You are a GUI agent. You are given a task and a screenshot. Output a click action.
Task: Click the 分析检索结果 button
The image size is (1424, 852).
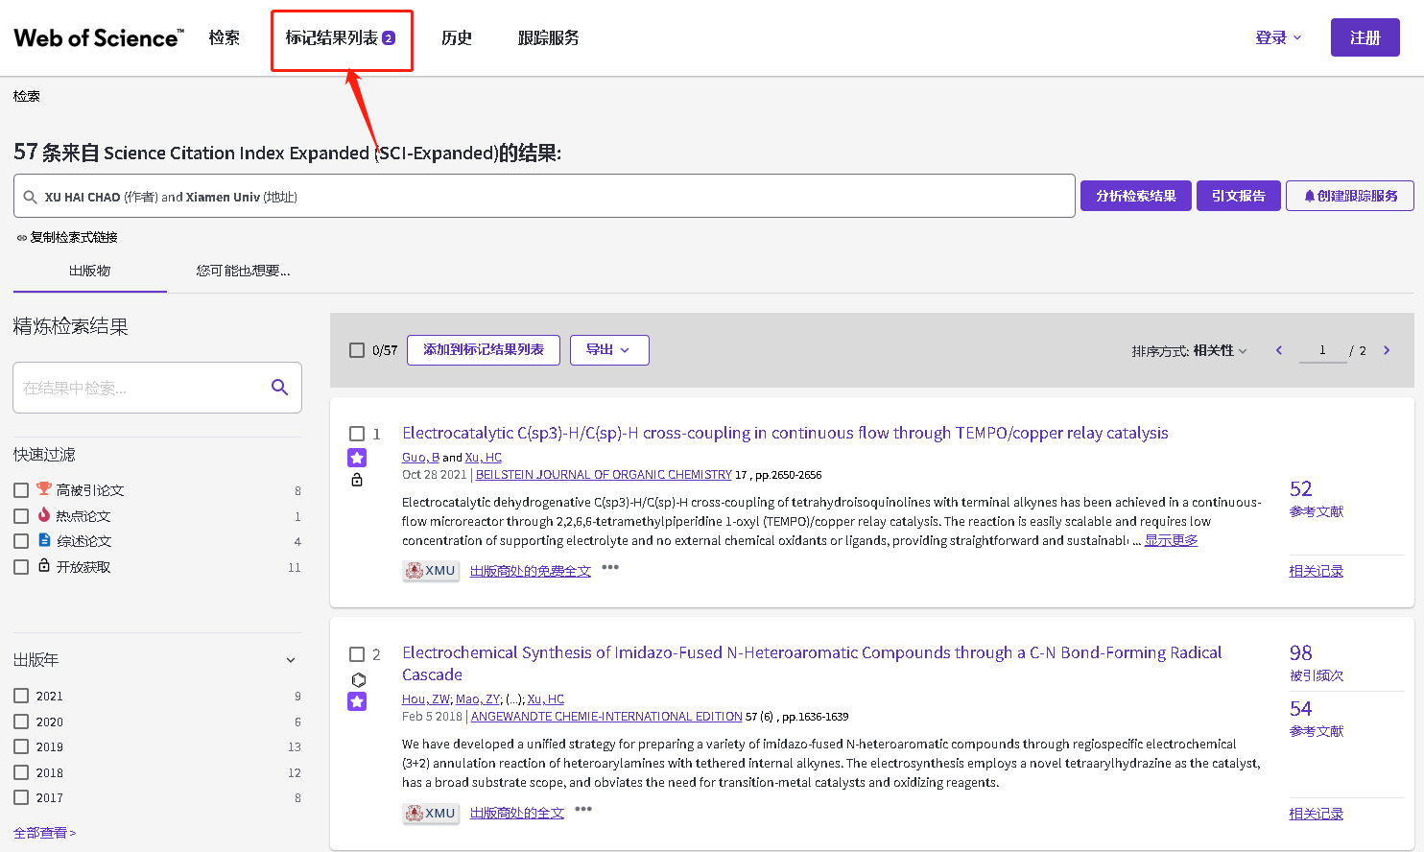click(1135, 196)
